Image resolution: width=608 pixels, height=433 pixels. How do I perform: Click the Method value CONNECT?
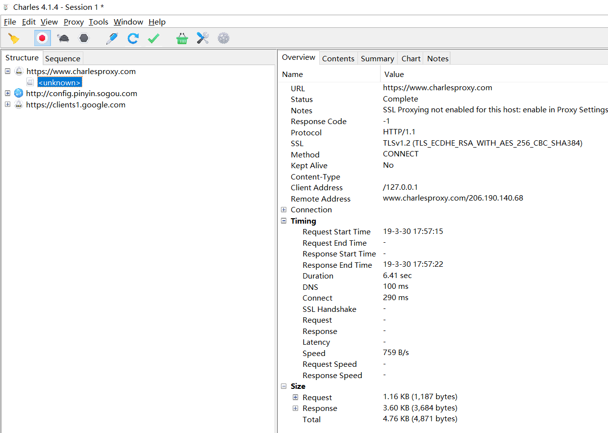click(401, 154)
